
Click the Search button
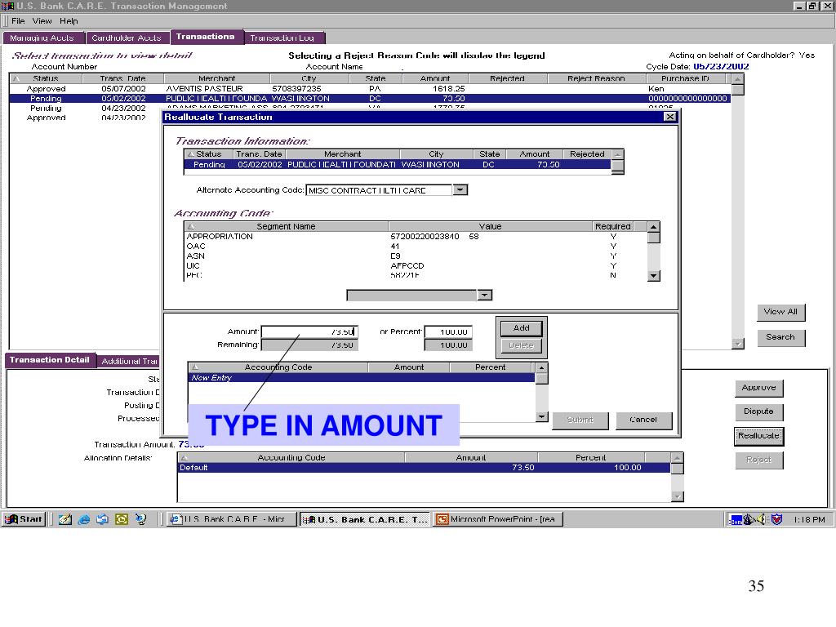click(x=780, y=337)
